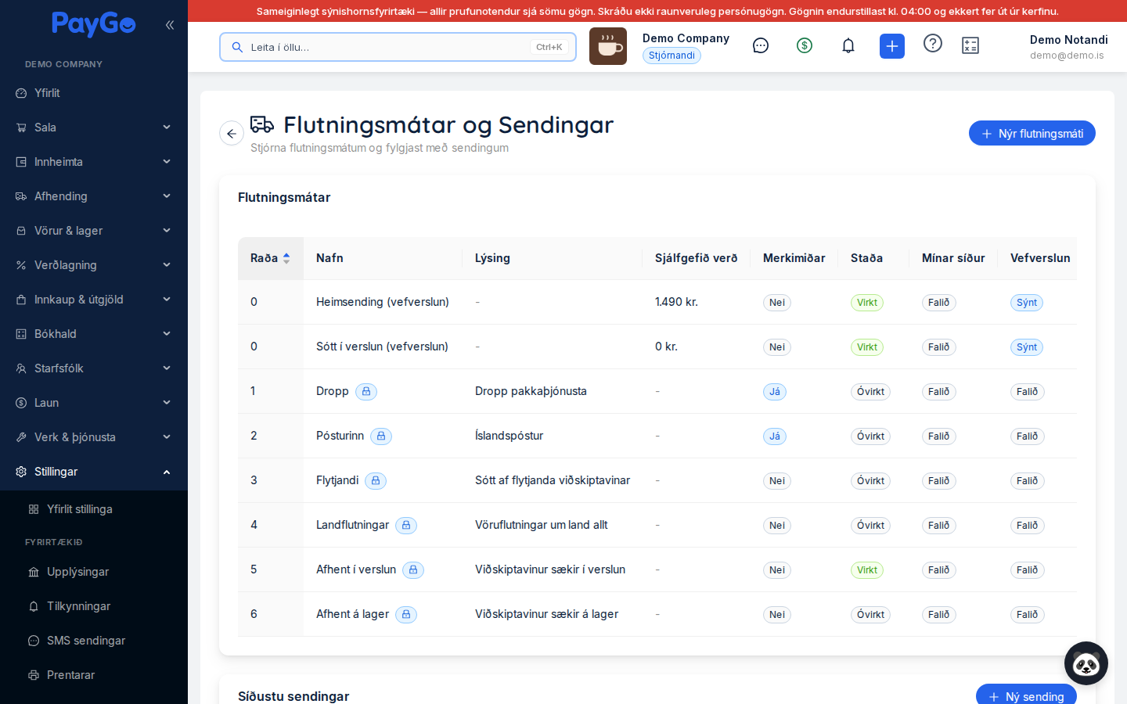Open the calculator icon in the header

970,45
